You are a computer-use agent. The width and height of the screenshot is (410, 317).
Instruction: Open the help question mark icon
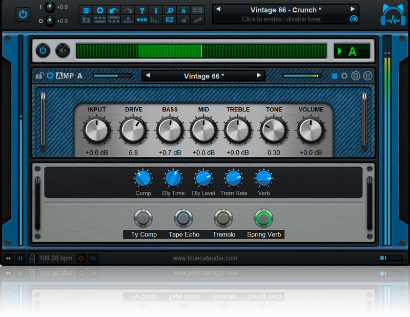142,10
